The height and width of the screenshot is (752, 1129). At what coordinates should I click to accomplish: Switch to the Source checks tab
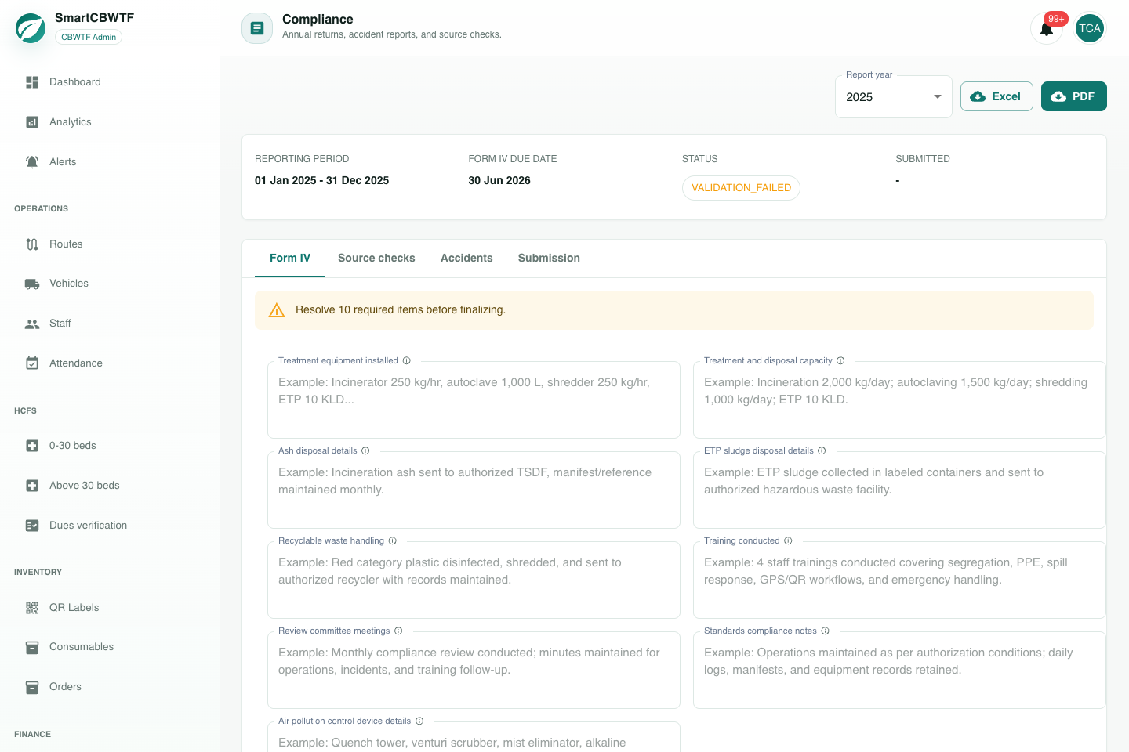[x=376, y=258]
